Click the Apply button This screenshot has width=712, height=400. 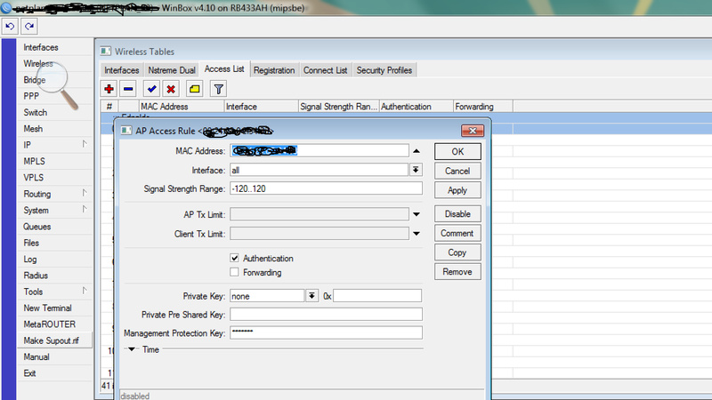pos(457,190)
